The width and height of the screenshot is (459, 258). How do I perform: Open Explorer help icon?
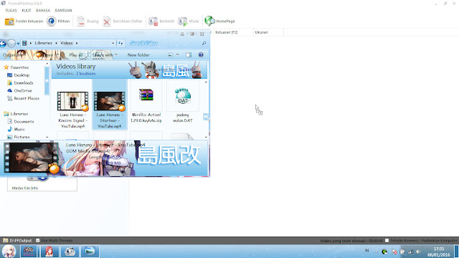(x=201, y=54)
